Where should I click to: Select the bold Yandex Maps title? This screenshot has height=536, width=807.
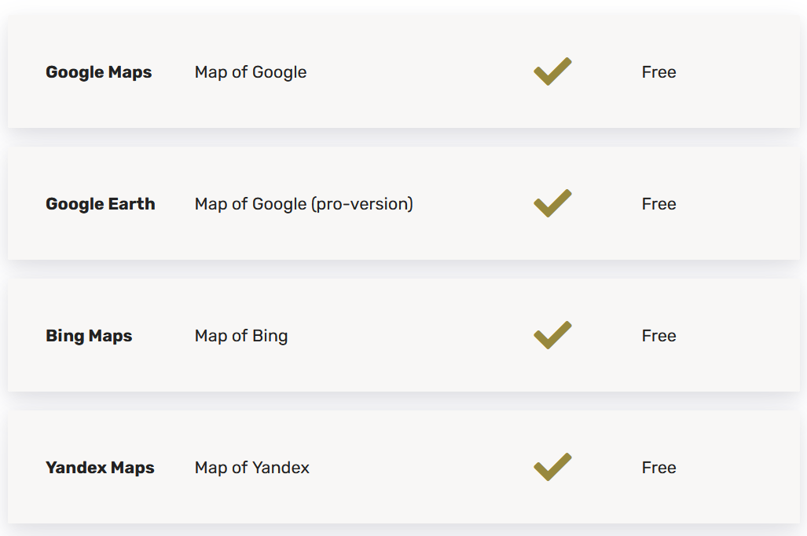(100, 468)
